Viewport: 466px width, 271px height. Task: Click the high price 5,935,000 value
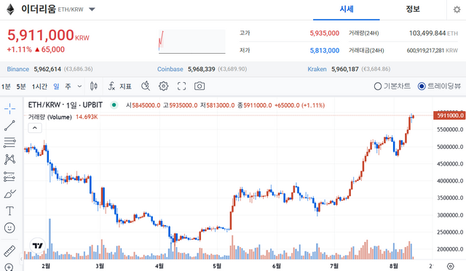tap(325, 33)
